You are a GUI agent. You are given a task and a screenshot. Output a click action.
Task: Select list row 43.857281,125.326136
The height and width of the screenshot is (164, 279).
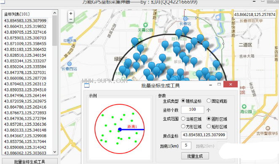click(x=25, y=124)
